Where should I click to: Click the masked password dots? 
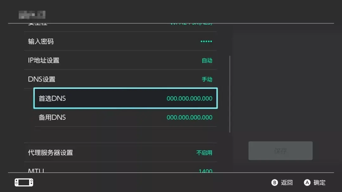coord(206,41)
